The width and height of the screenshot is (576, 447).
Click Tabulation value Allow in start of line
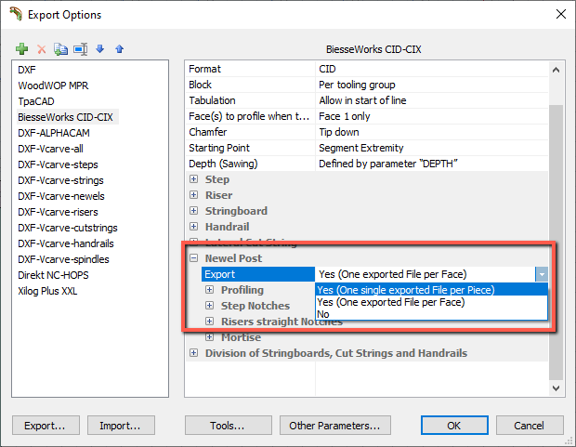click(x=431, y=100)
